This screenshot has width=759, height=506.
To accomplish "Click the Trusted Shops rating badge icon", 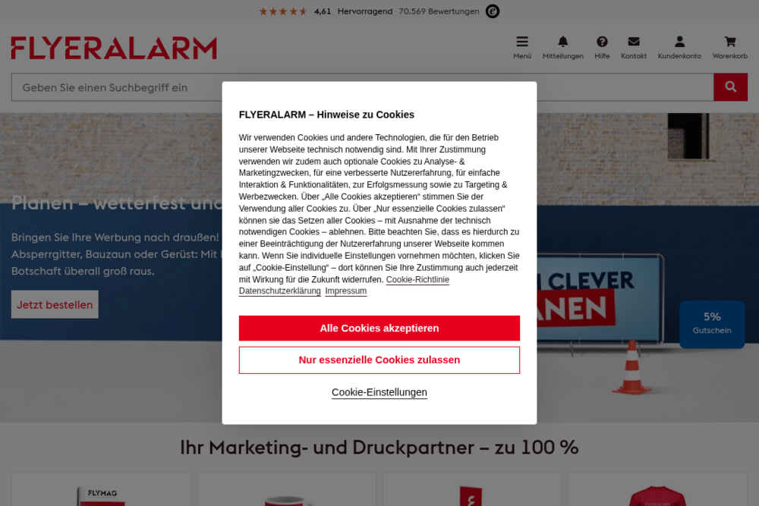I will click(493, 11).
